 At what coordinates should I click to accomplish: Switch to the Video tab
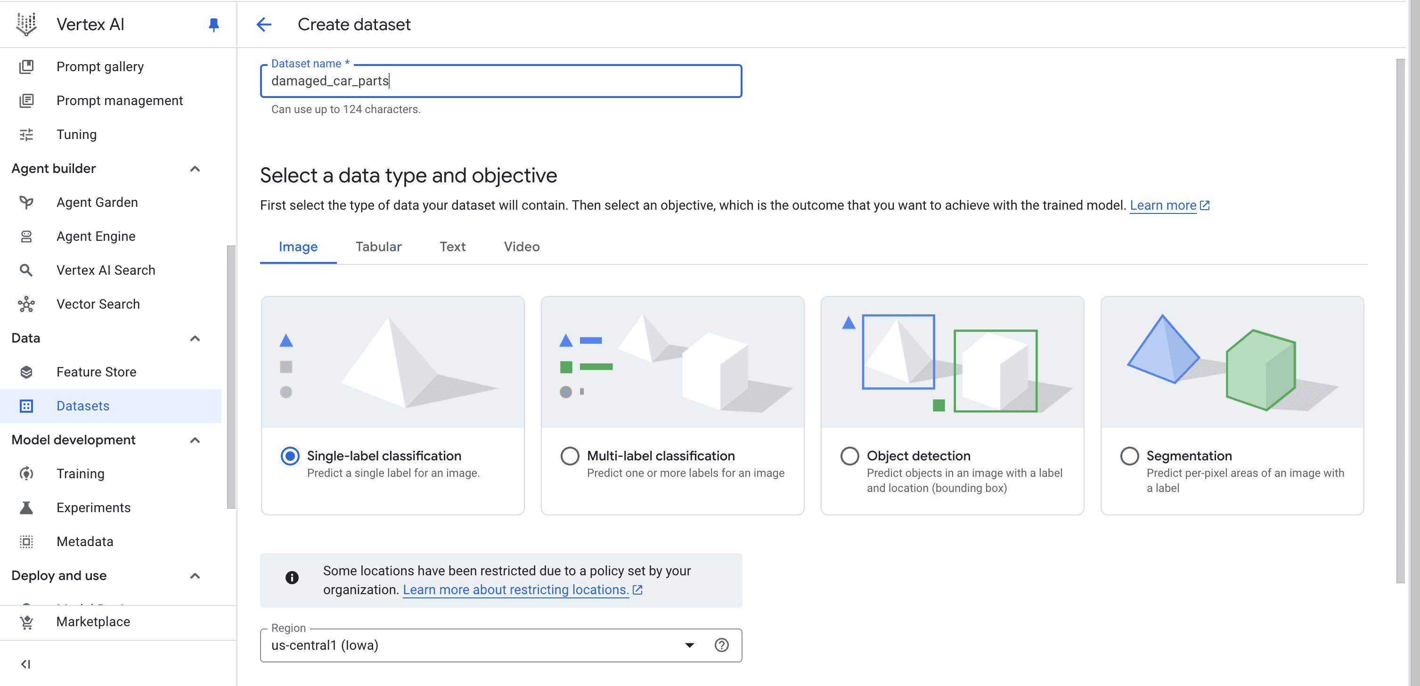pyautogui.click(x=522, y=246)
